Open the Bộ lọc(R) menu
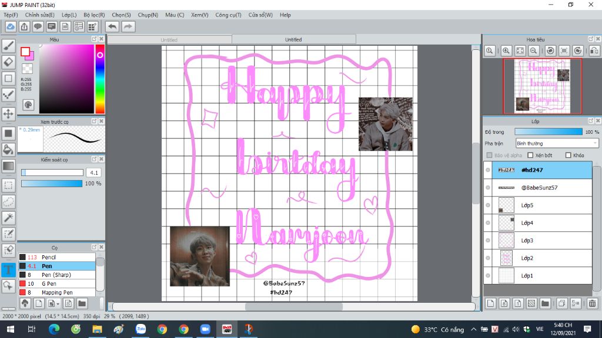 [x=94, y=15]
